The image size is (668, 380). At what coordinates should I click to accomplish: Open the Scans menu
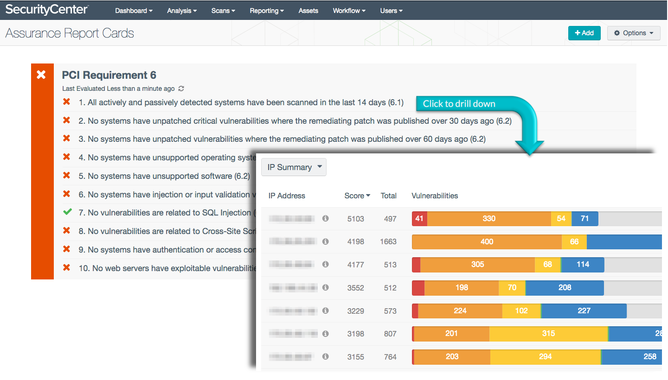[x=223, y=11]
